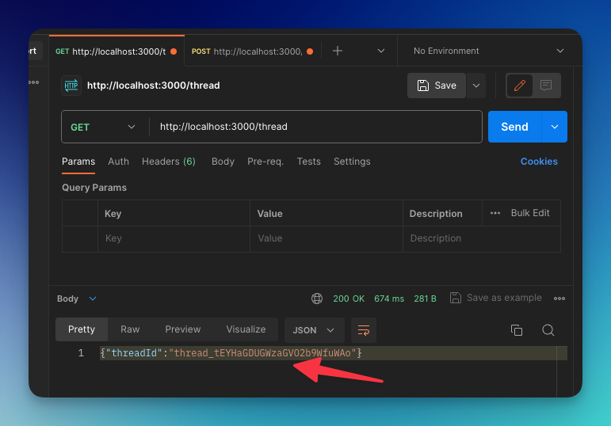Copy response using the copy icon
The height and width of the screenshot is (426, 611).
point(517,330)
